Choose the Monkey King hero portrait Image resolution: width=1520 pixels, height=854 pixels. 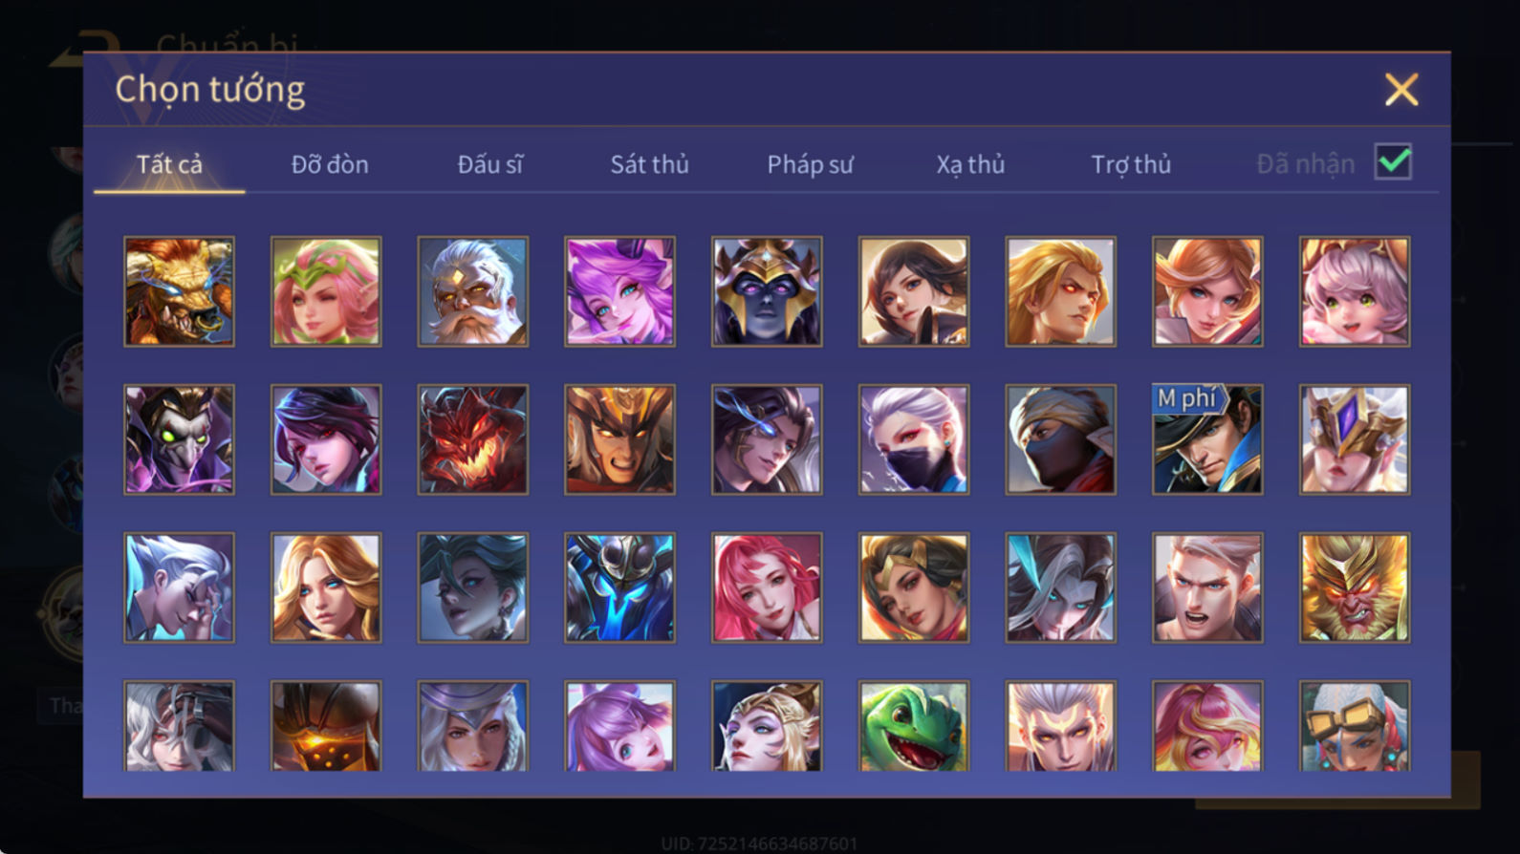pyautogui.click(x=1355, y=587)
